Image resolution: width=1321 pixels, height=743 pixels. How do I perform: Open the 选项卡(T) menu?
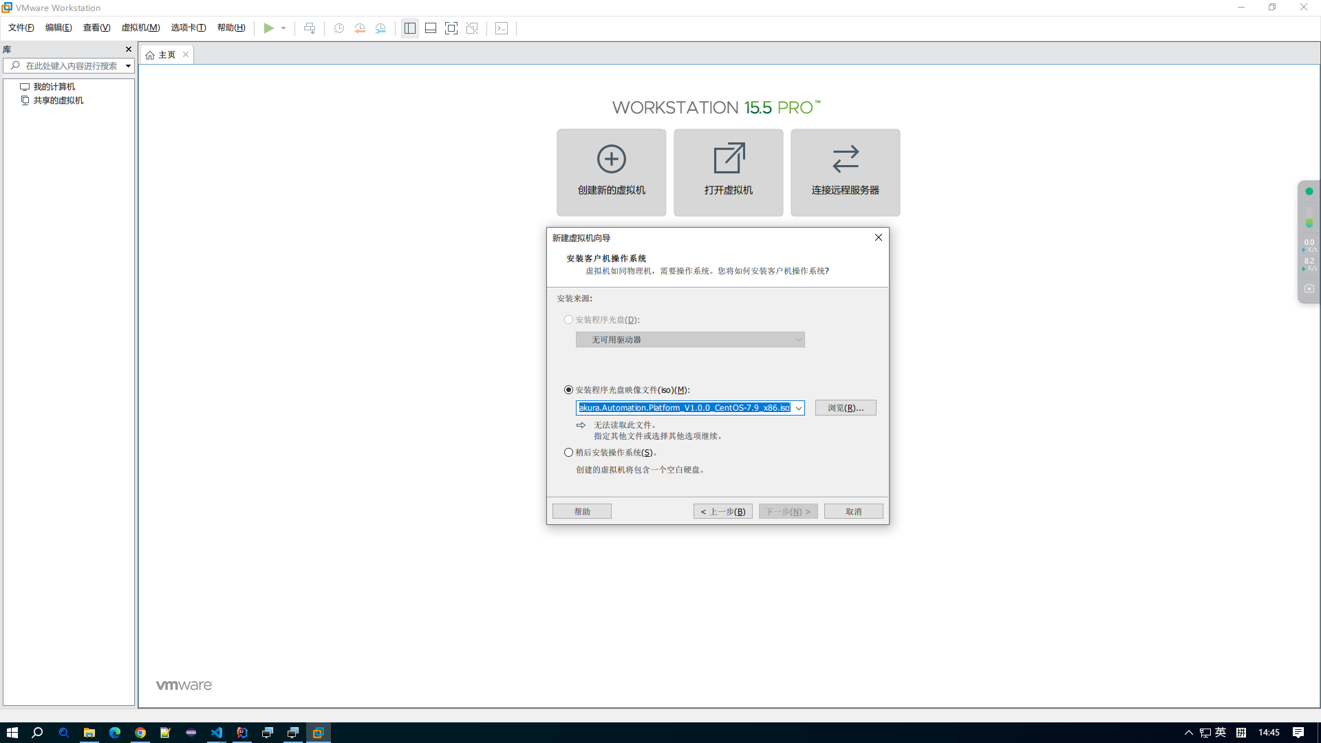point(189,28)
